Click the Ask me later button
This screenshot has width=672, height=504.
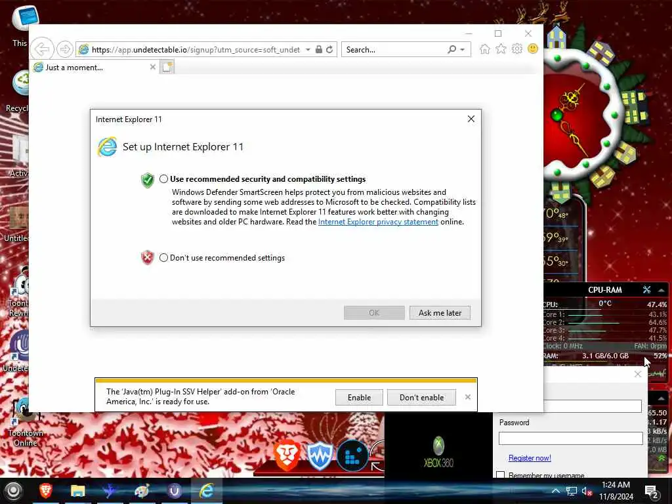point(440,313)
